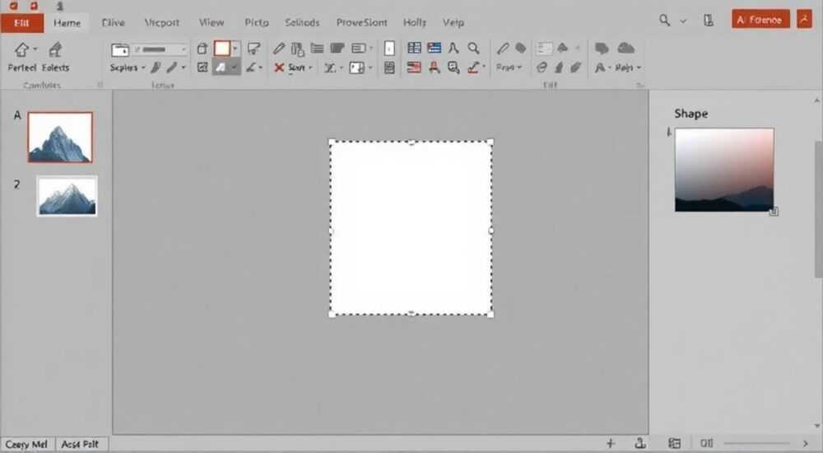Open the red Elit file tab
The image size is (823, 453).
[x=21, y=22]
